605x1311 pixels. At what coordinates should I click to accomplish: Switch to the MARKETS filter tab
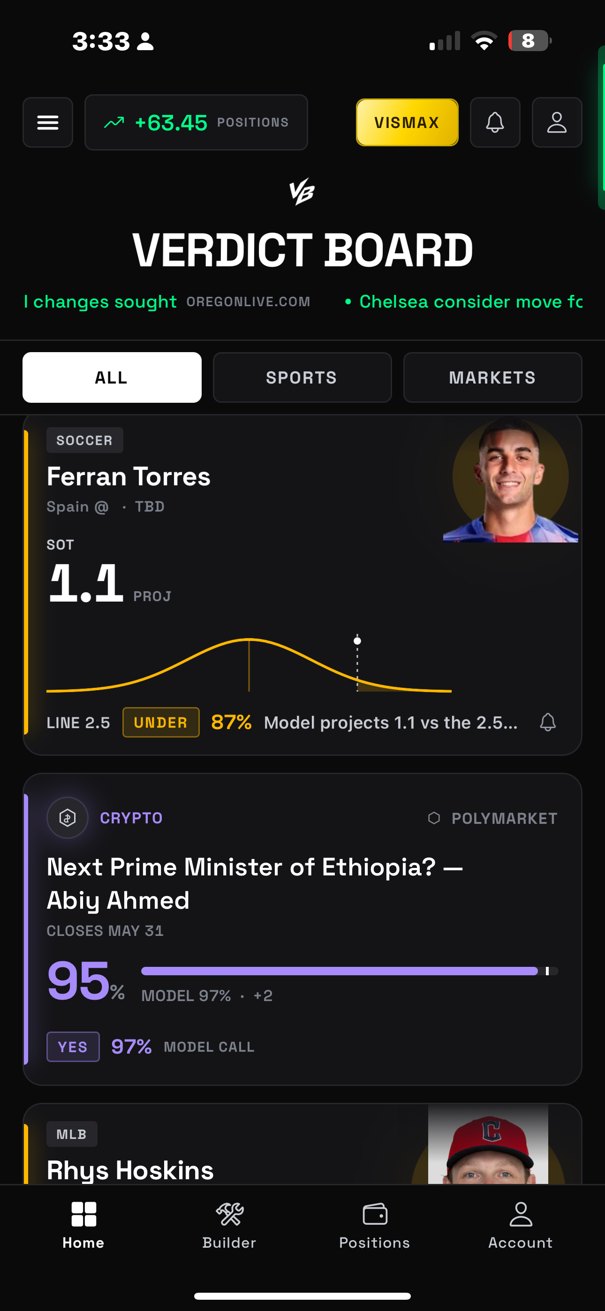coord(492,377)
